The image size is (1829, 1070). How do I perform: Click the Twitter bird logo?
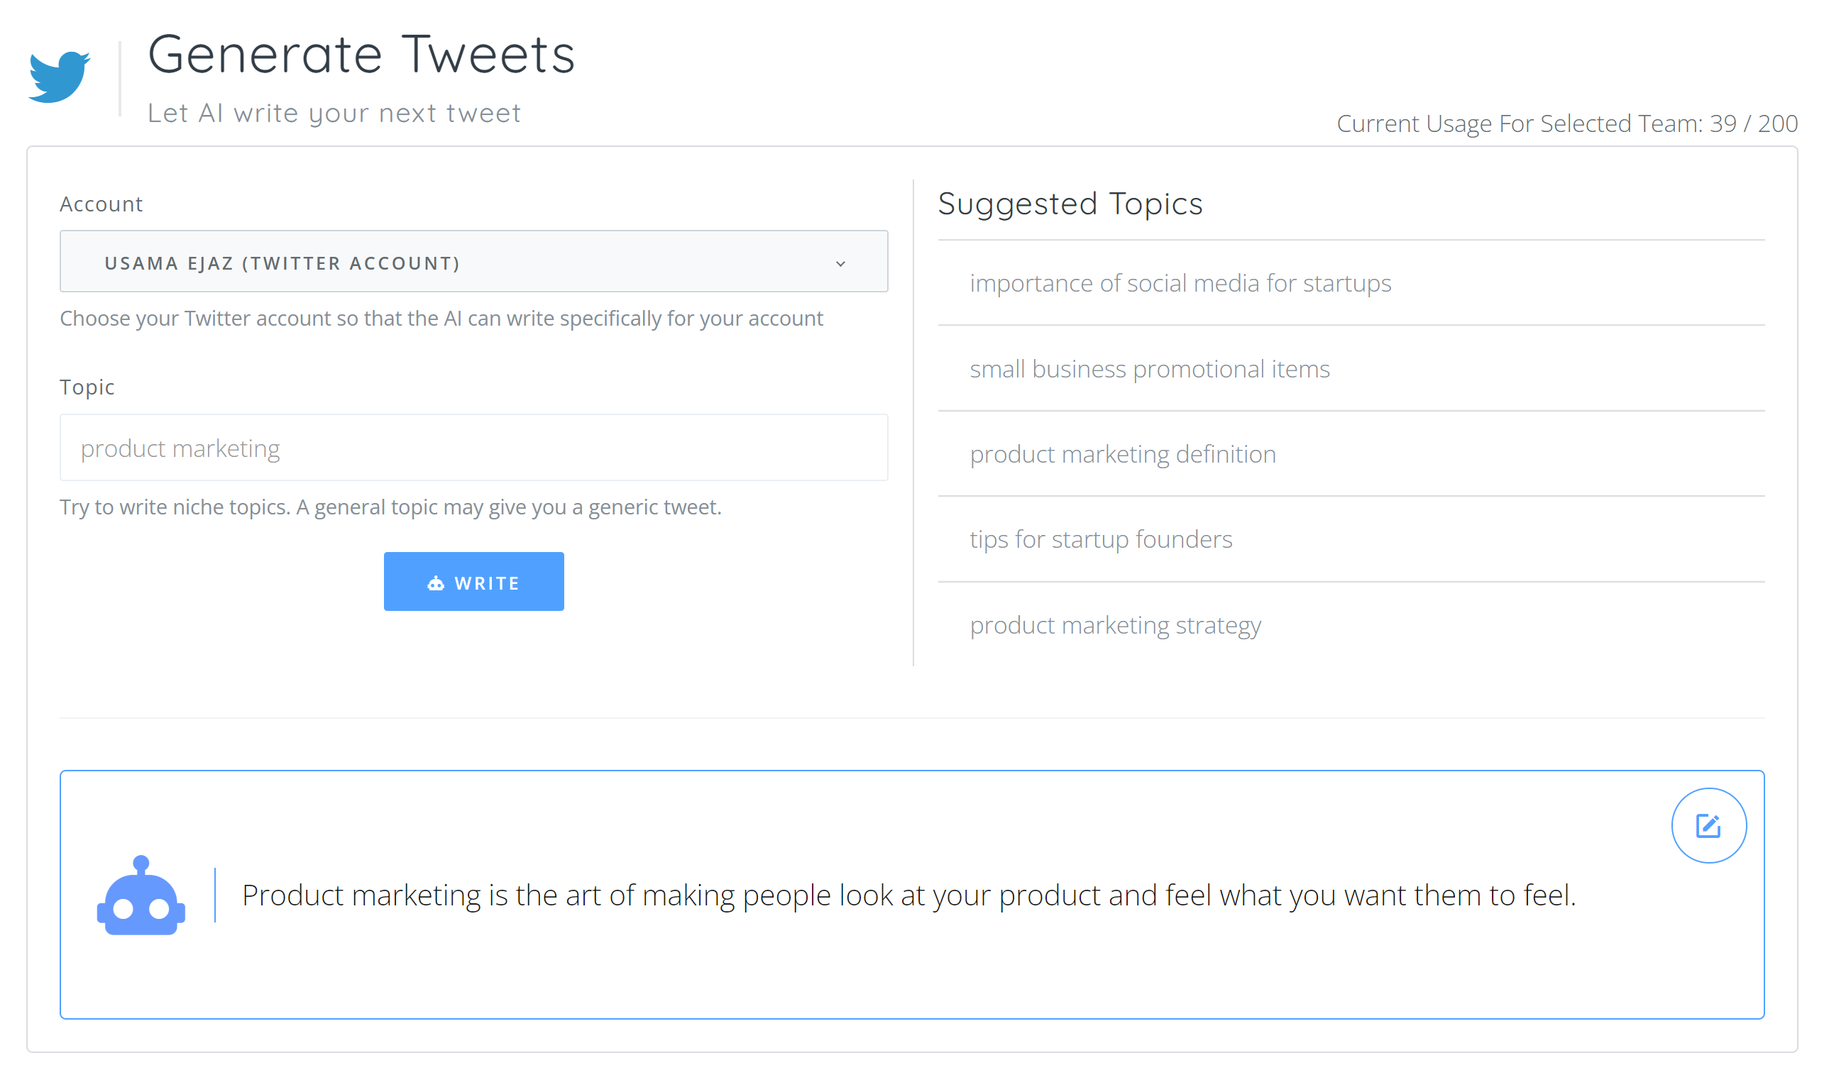click(60, 77)
